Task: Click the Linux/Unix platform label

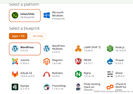Action: 27,14
